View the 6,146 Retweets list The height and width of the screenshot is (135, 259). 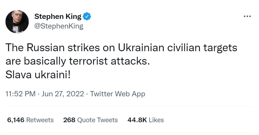30,120
